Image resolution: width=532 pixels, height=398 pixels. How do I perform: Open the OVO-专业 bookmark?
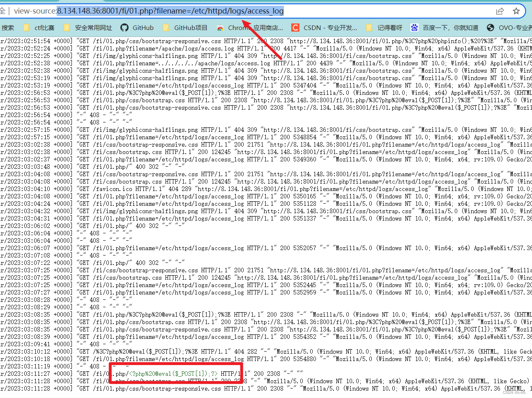[x=509, y=28]
